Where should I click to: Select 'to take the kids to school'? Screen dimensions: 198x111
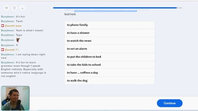point(110,65)
